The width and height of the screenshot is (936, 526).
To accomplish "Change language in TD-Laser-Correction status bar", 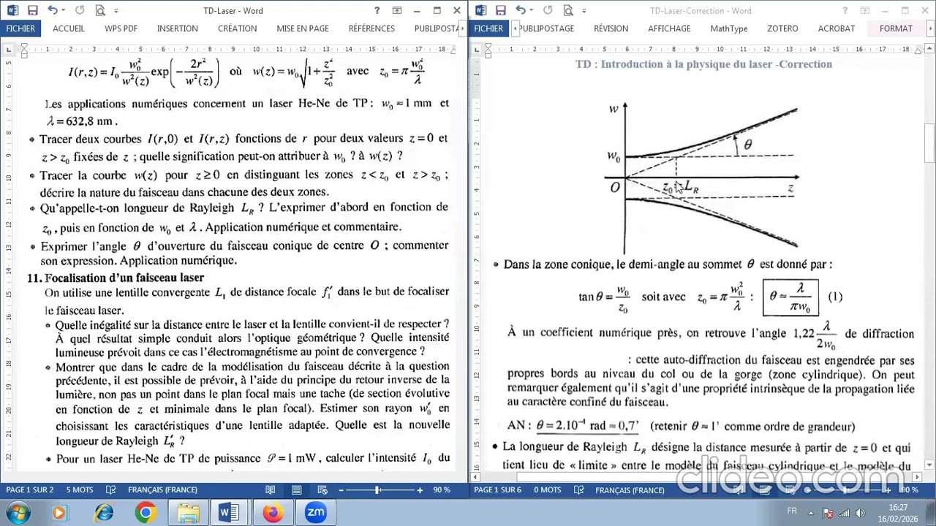I will point(630,490).
